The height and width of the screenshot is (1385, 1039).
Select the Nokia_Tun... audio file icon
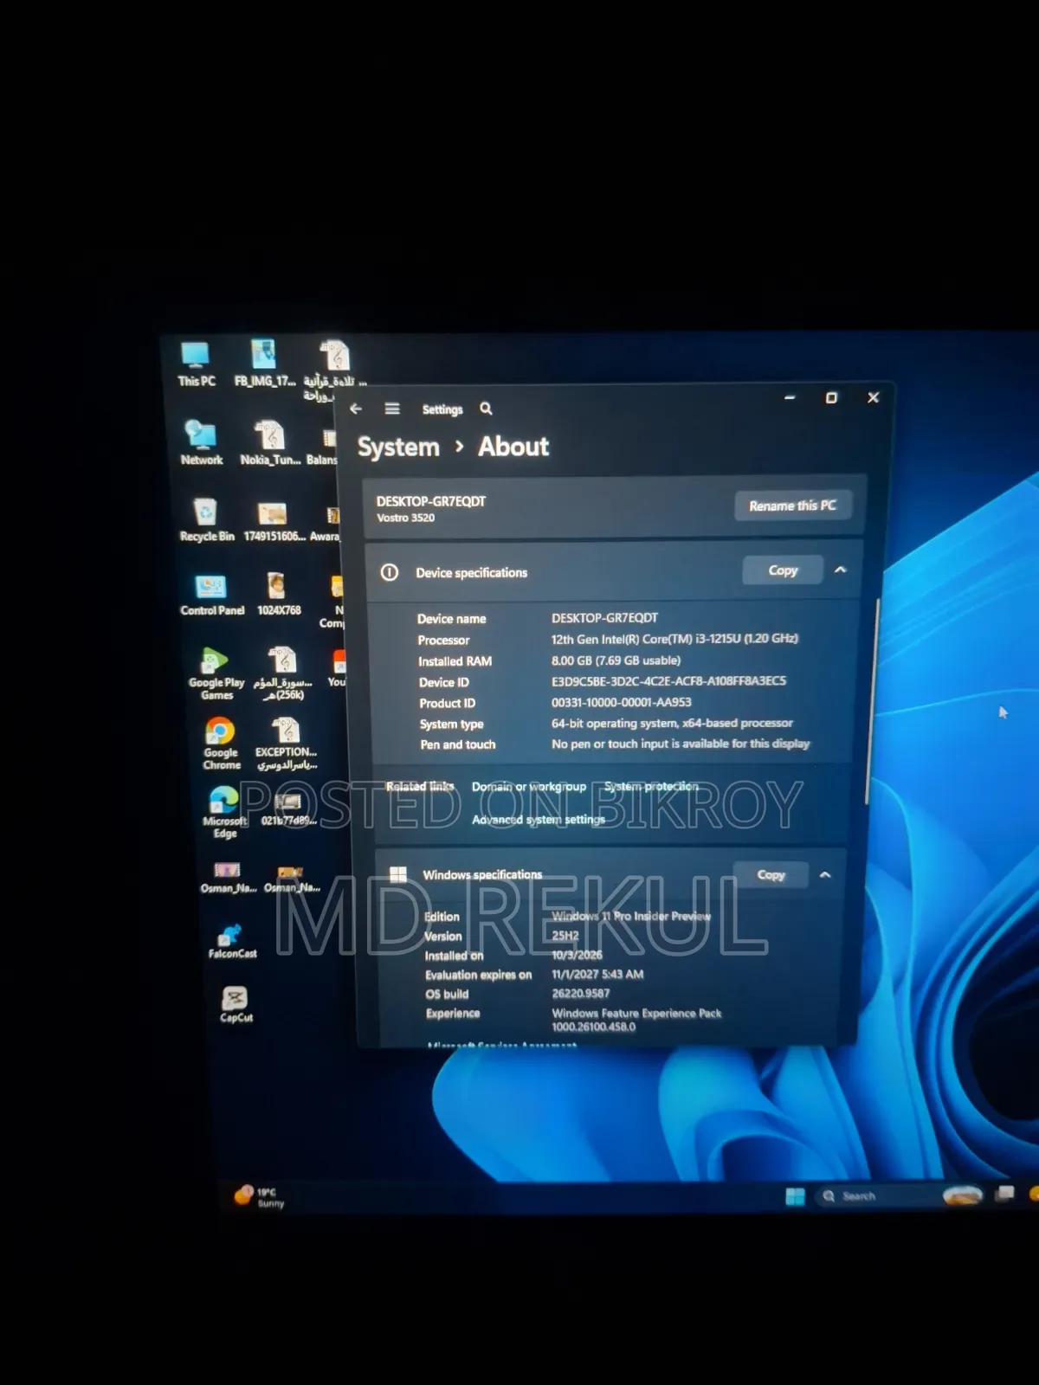click(x=270, y=442)
